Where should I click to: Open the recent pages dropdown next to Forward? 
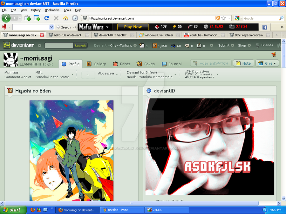(x=20, y=18)
